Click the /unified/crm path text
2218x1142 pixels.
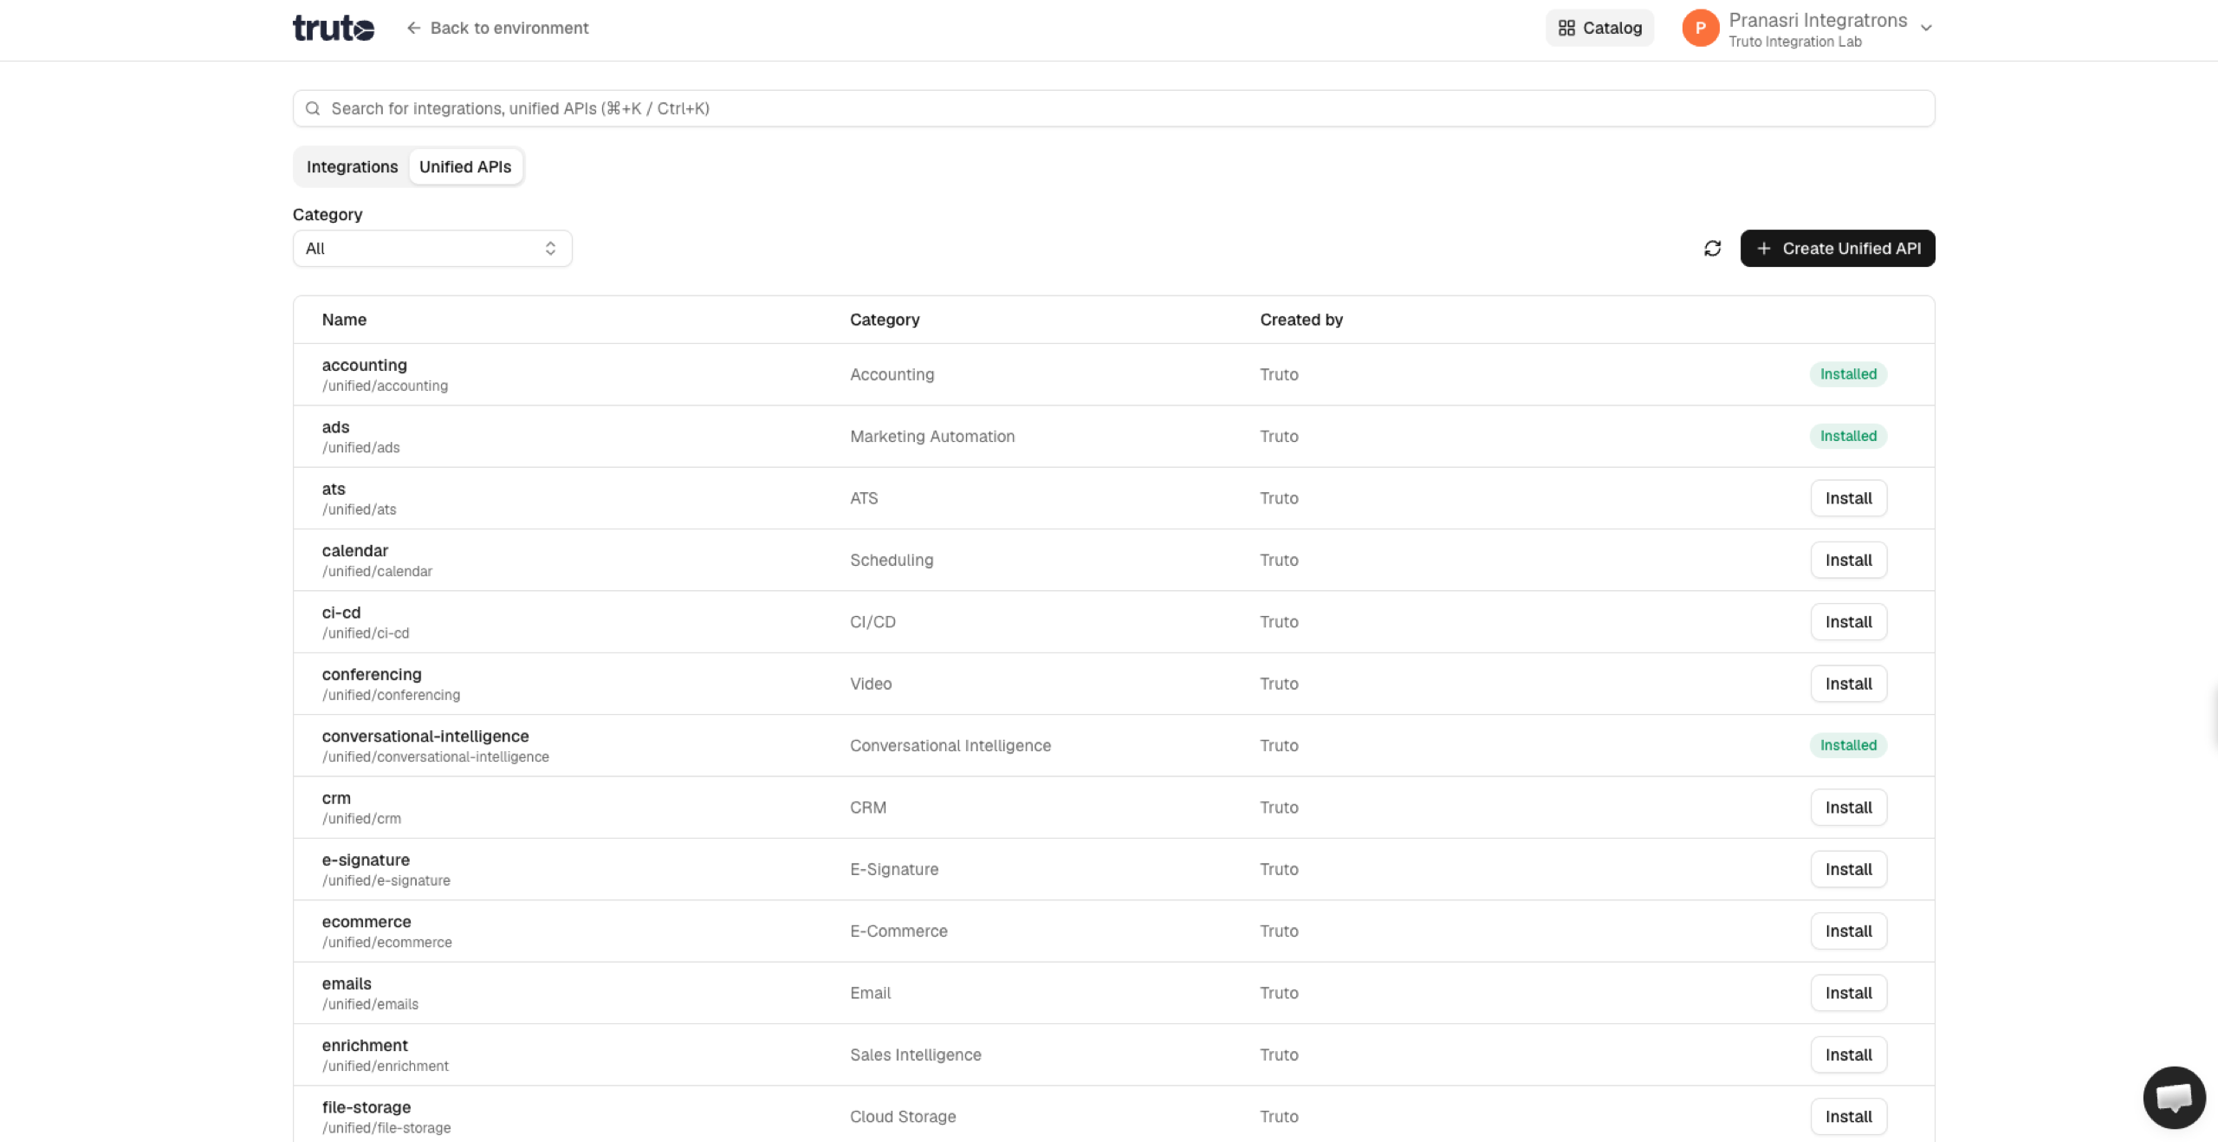(361, 819)
